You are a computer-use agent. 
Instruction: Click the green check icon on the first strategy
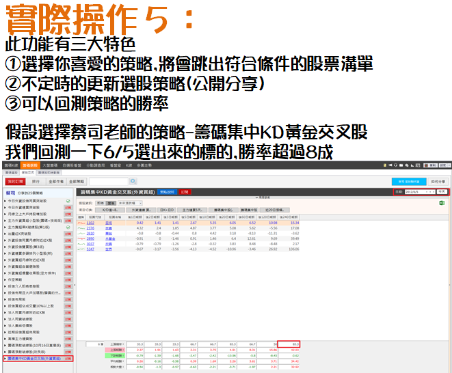(68, 202)
